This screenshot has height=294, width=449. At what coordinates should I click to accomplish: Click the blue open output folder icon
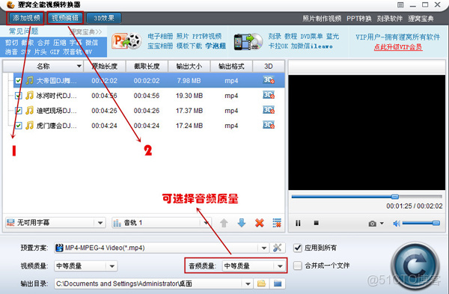click(278, 284)
